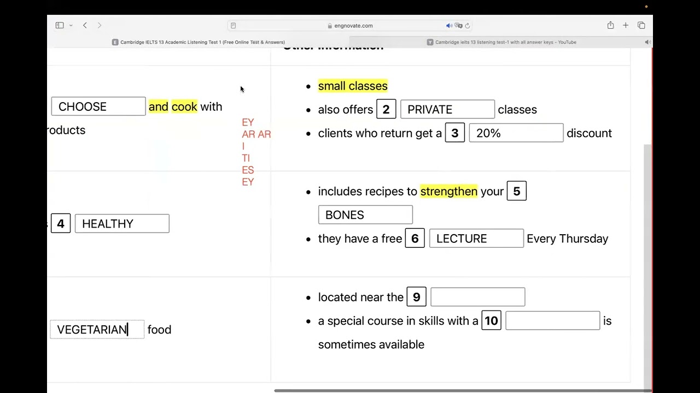Go back to the previous page
The image size is (700, 393).
85,25
